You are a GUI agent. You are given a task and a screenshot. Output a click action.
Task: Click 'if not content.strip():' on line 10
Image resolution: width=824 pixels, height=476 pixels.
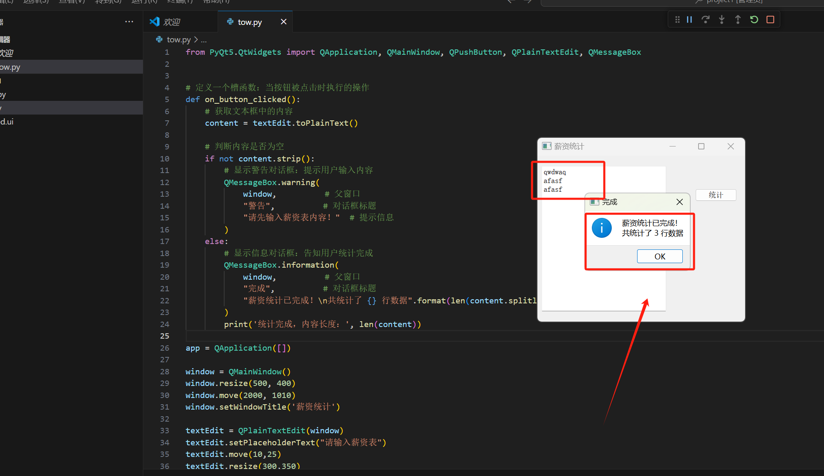coord(260,159)
